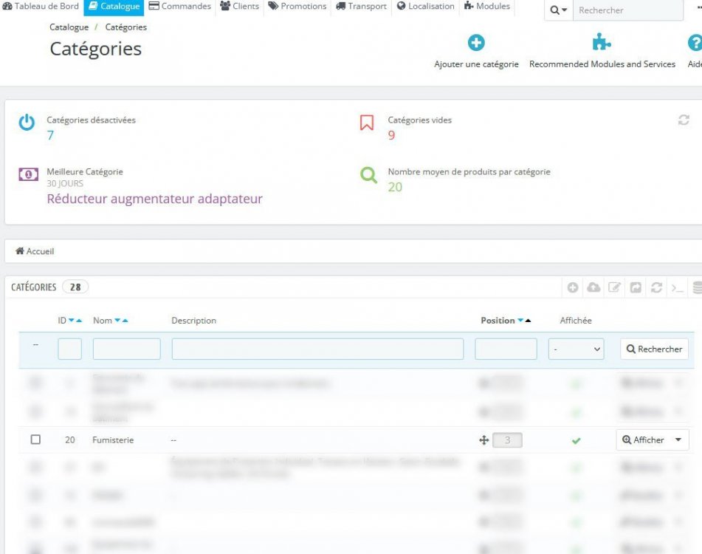Open the Clients menu
Viewport: 702px width, 554px height.
[x=239, y=6]
